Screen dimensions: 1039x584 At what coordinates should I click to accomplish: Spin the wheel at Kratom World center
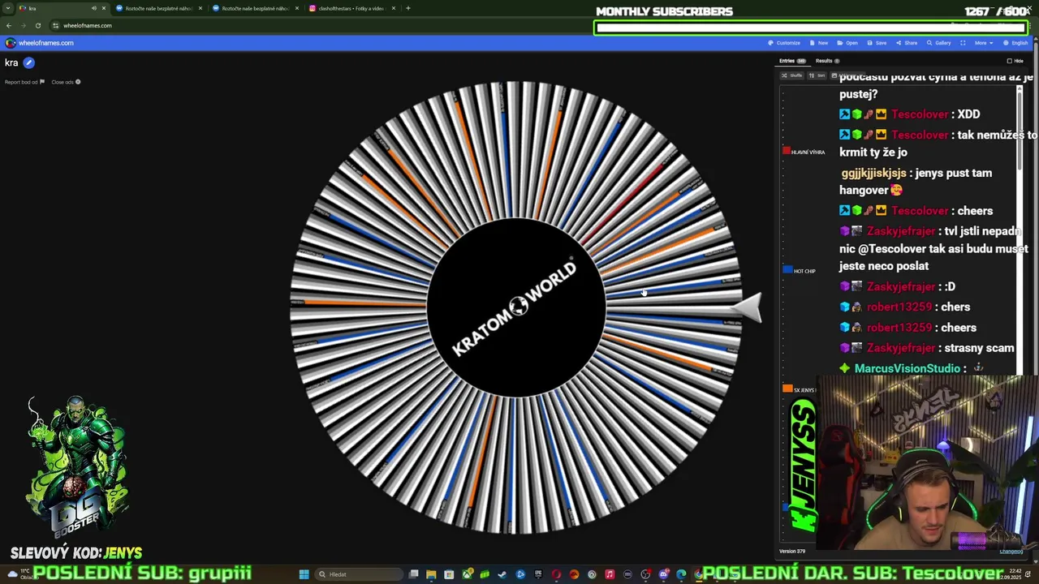tap(515, 307)
